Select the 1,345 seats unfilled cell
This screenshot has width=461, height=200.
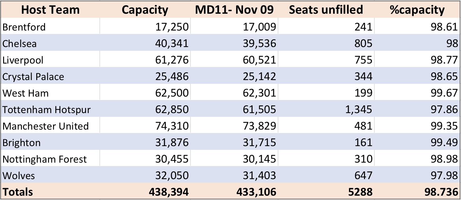(326, 110)
